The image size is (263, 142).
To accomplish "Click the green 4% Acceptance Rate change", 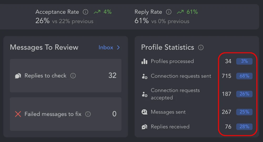I will coord(108,12).
